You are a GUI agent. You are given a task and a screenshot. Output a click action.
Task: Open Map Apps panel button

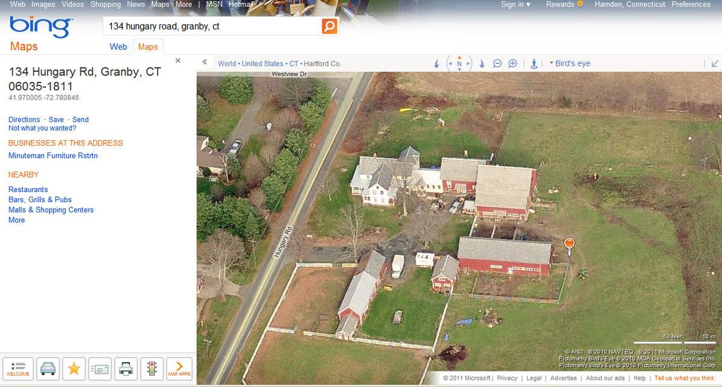[179, 368]
